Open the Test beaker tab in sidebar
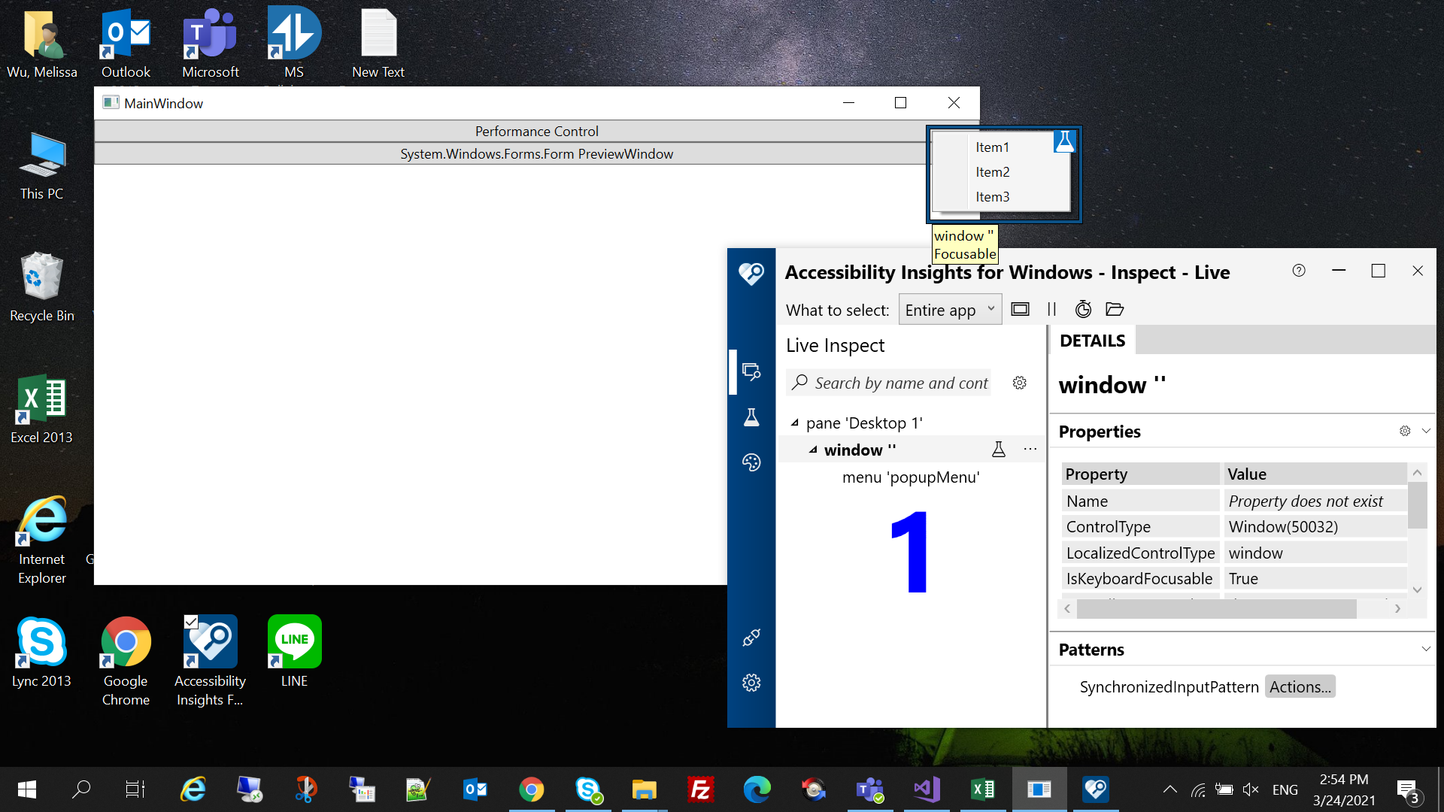This screenshot has width=1444, height=812. pos(751,417)
